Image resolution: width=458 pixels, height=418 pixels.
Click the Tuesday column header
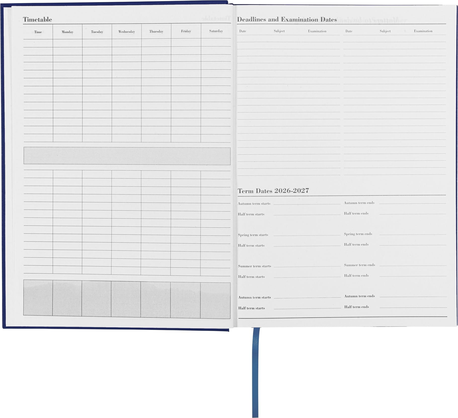tap(97, 32)
